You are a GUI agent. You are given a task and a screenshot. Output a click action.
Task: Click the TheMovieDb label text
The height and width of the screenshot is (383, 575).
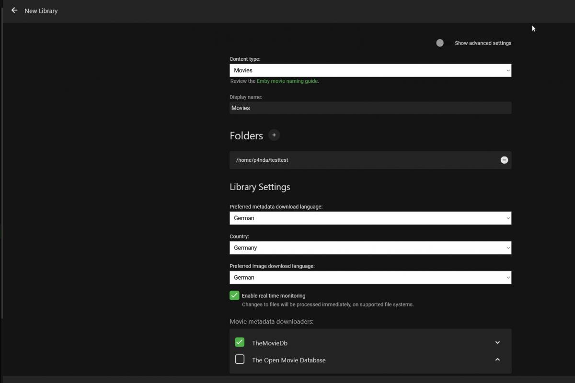point(269,343)
